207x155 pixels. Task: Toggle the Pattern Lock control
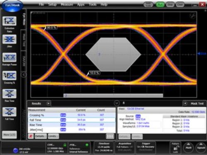176,148
